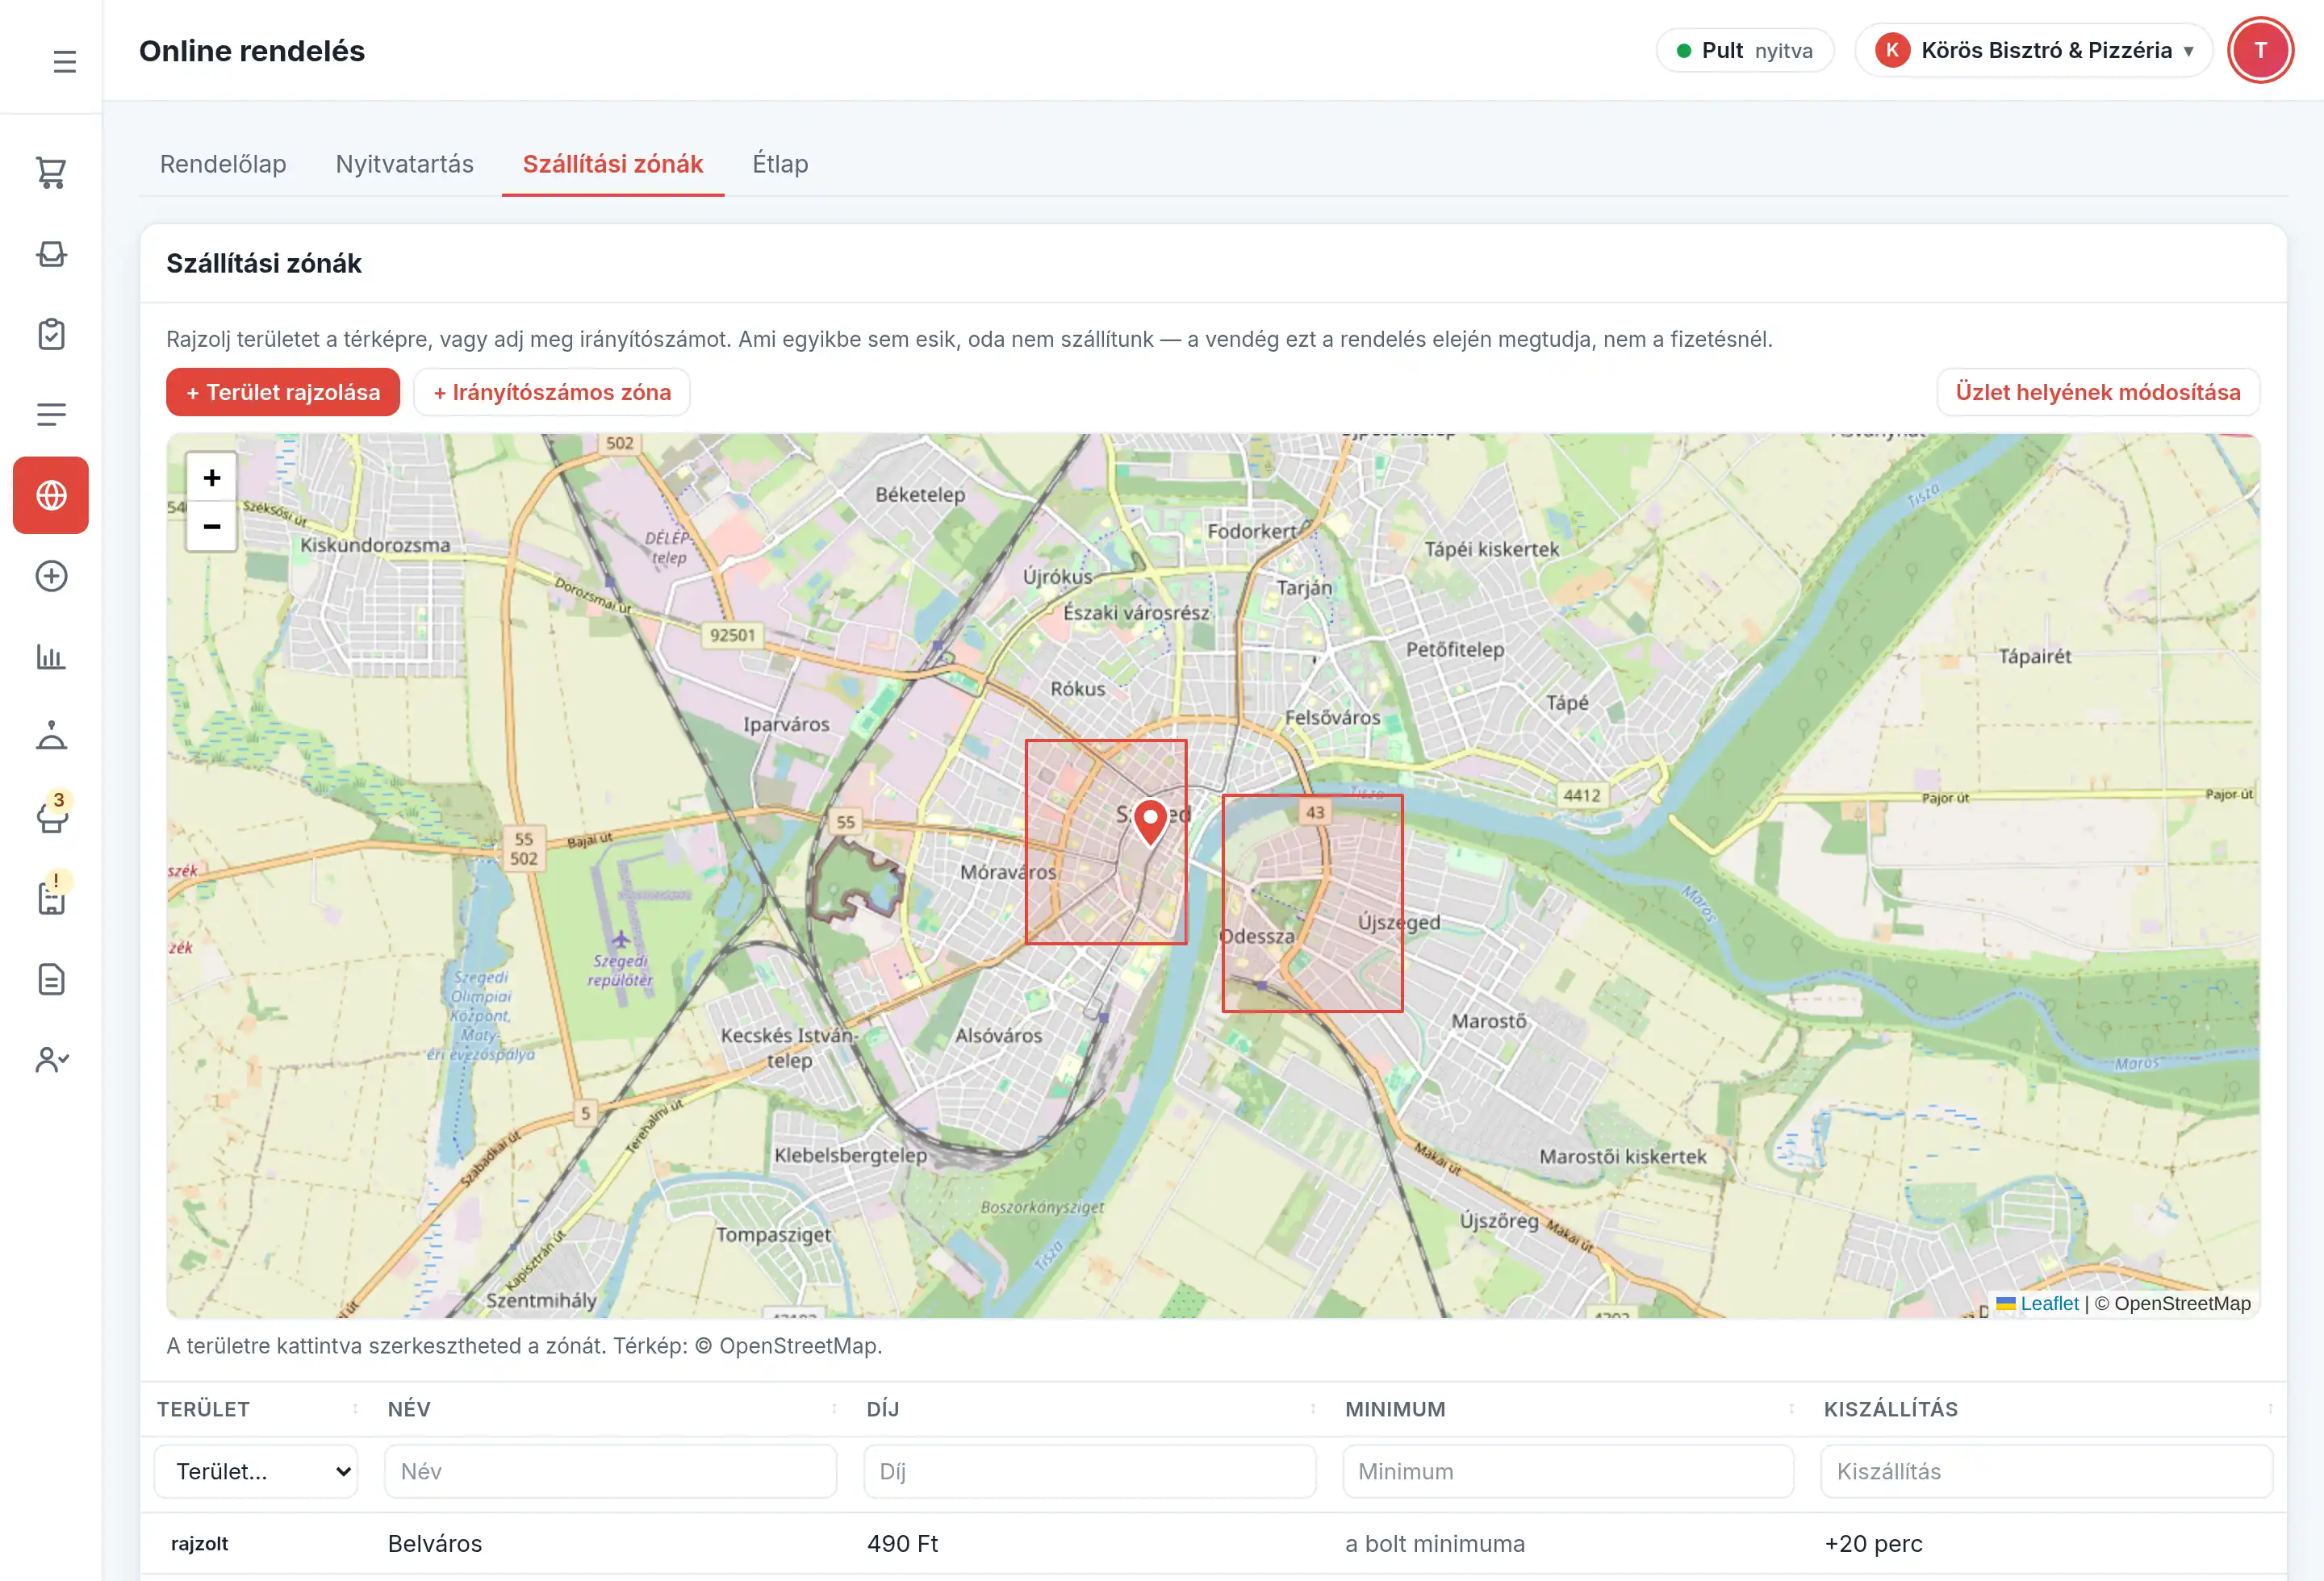Open the hamburger menu icon
Screen dimensions: 2324x1581
[65, 62]
